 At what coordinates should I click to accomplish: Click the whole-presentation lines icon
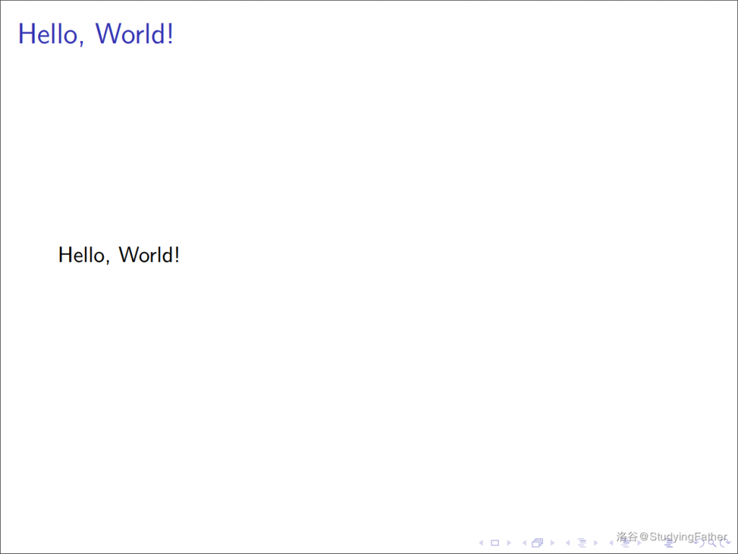tap(669, 543)
